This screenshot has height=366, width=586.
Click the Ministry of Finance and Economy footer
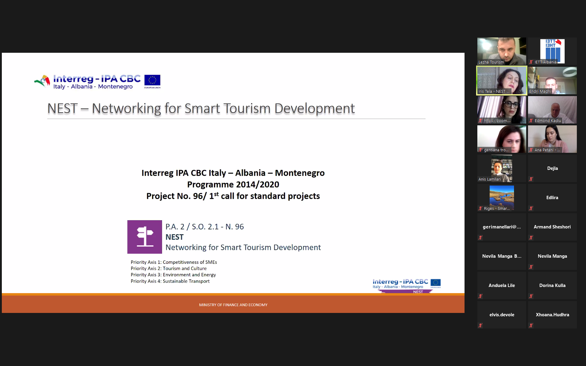pos(233,305)
